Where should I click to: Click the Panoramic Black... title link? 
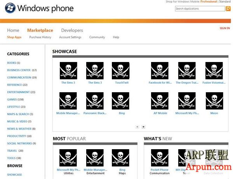click(95, 113)
